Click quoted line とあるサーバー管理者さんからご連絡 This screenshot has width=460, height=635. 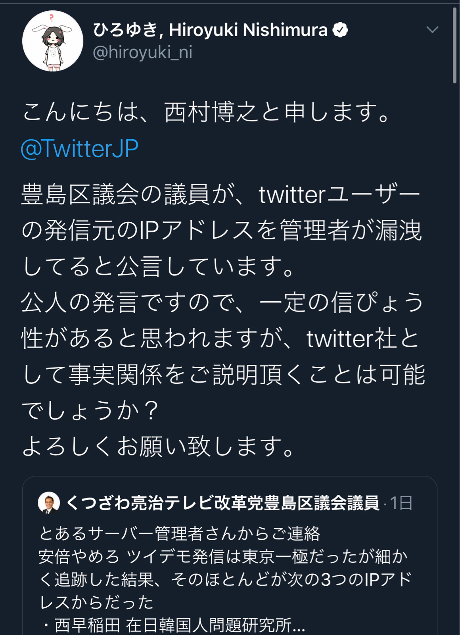[x=179, y=533]
